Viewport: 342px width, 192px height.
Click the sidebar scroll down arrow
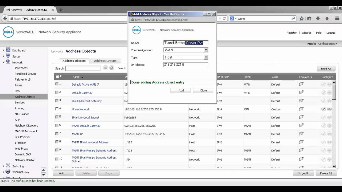tap(44, 175)
